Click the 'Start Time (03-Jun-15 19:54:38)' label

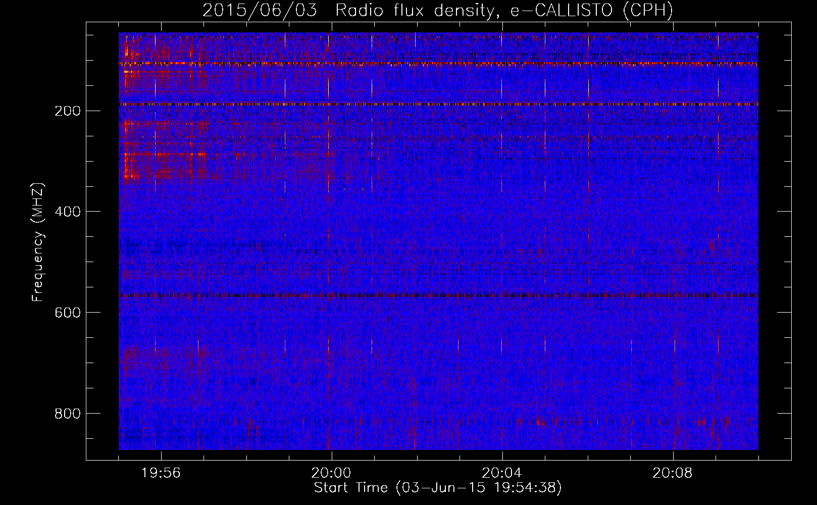(438, 488)
